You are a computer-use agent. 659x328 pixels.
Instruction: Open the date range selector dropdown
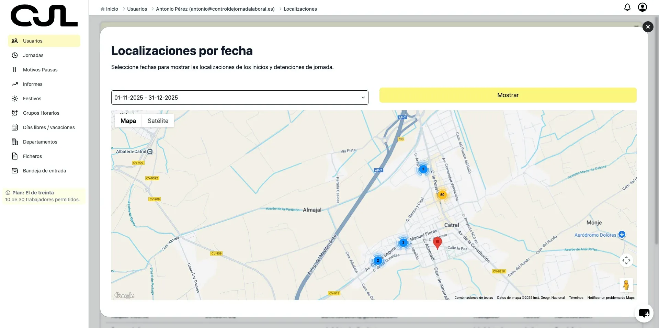[239, 98]
